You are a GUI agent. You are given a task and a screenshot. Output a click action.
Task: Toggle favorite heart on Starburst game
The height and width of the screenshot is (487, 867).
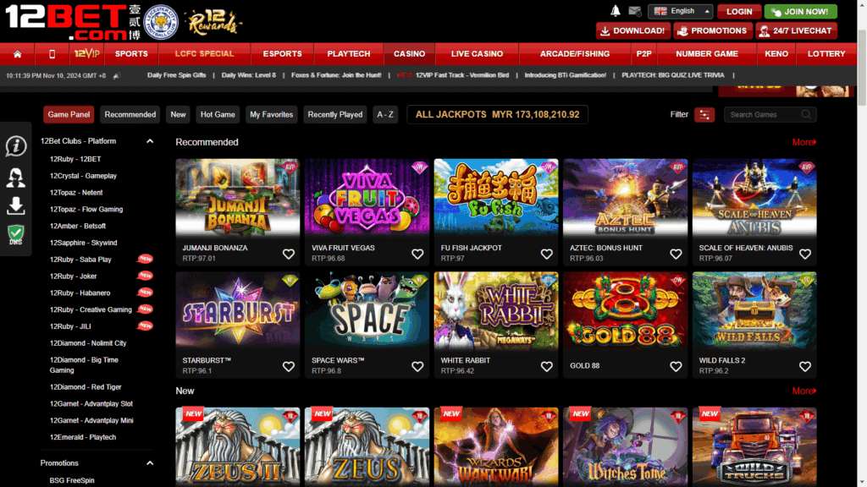coord(289,367)
